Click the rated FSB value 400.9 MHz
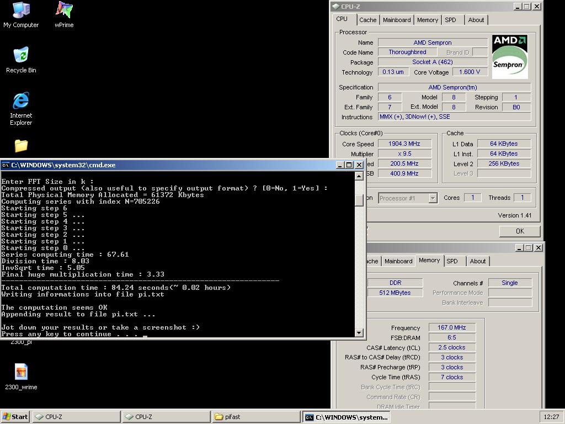Image resolution: width=565 pixels, height=424 pixels. [404, 173]
